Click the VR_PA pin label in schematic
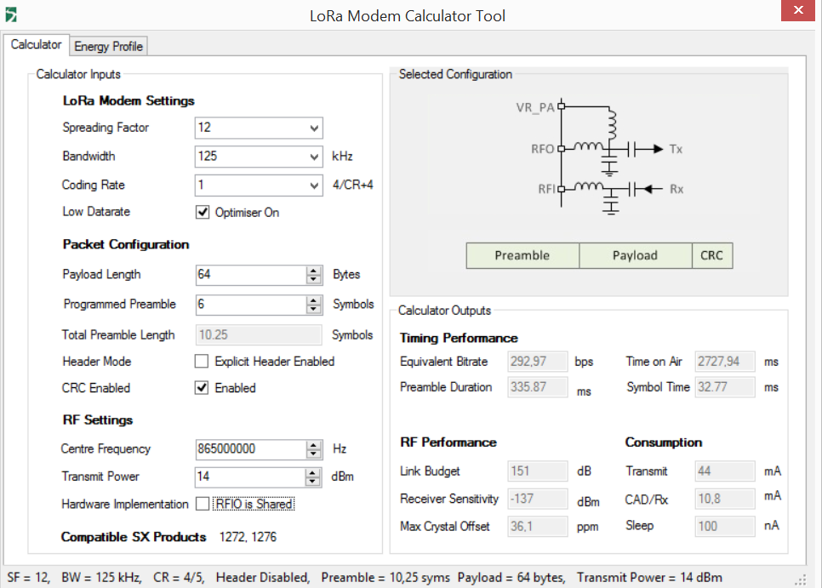The image size is (822, 588). 535,107
